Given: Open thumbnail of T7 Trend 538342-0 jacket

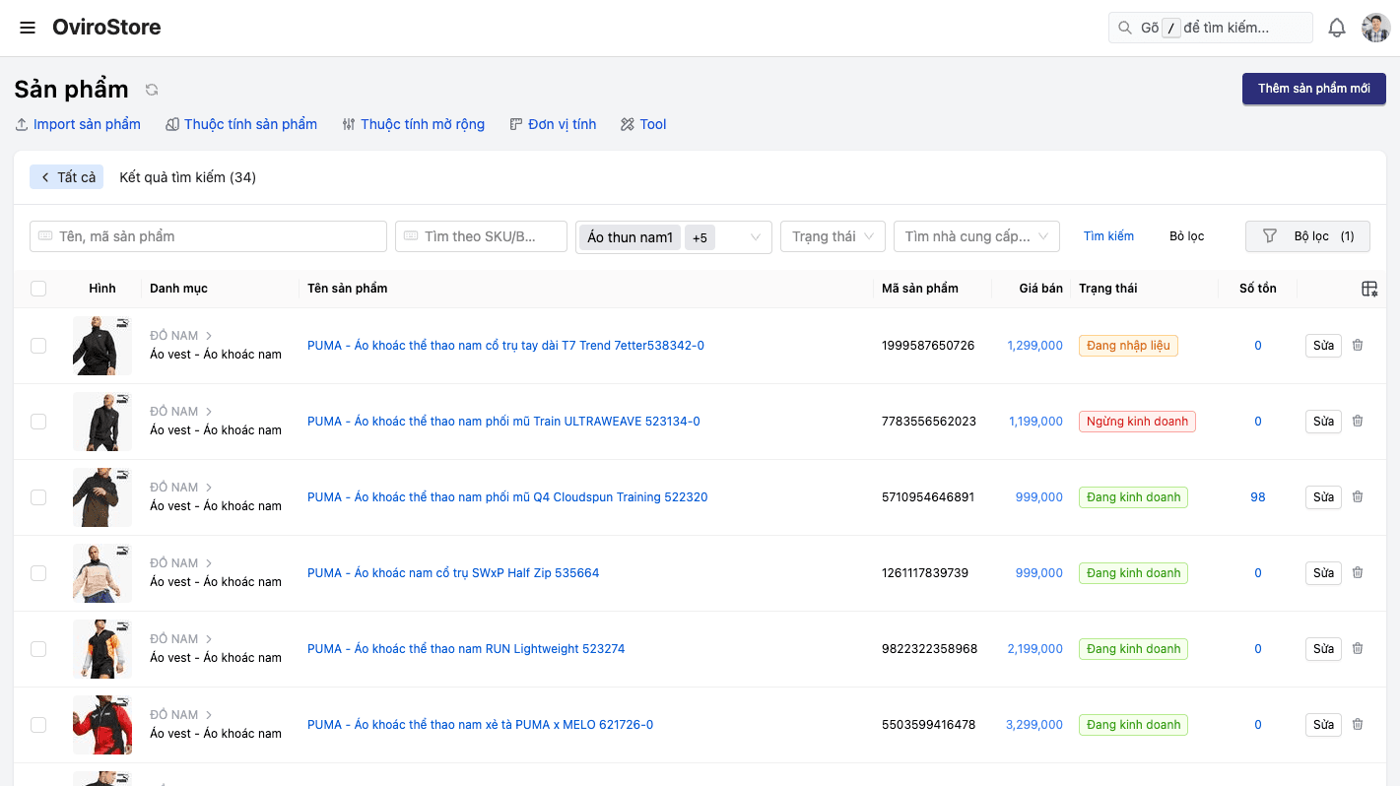Looking at the screenshot, I should [x=102, y=346].
